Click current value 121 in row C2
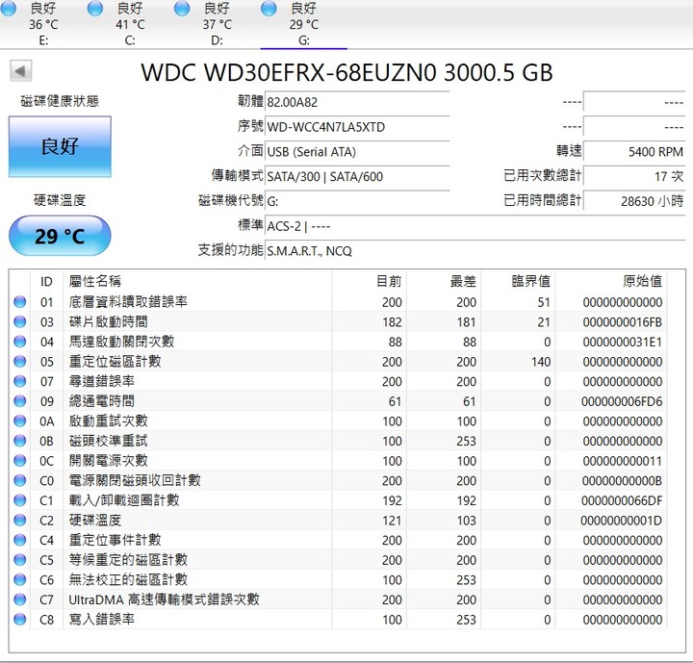Screen dimensions: 693x663 [392, 521]
